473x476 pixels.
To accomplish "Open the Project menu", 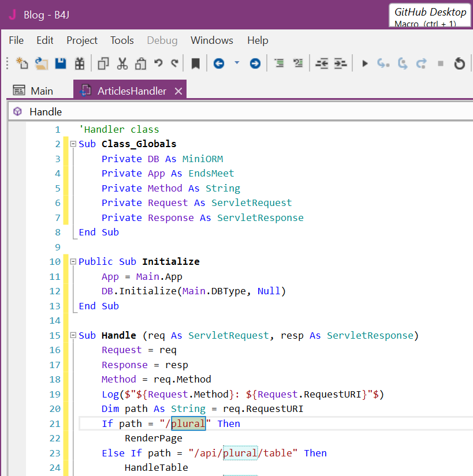I will click(81, 40).
